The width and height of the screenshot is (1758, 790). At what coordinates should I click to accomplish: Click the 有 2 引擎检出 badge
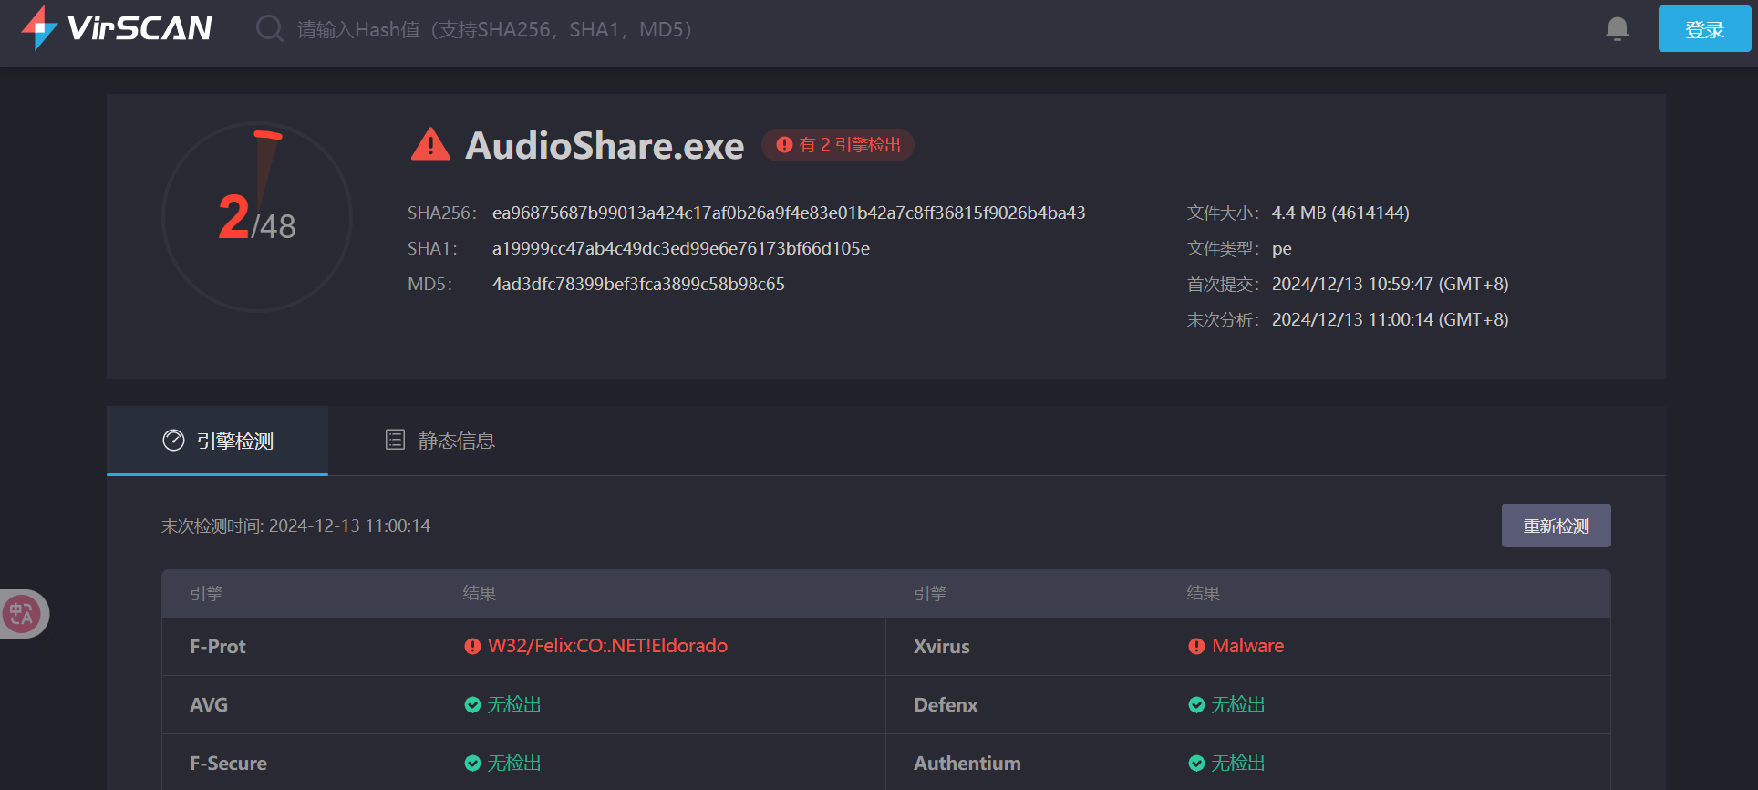(838, 145)
